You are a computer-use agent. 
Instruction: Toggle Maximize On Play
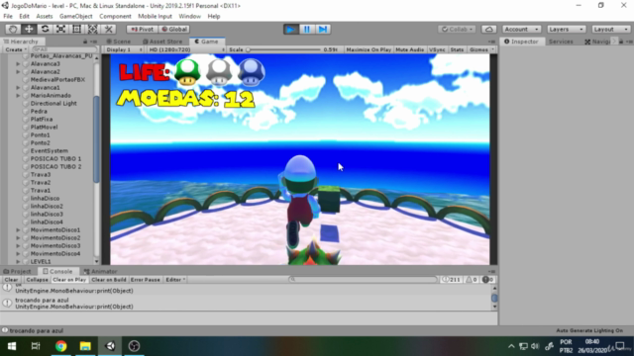[x=369, y=49]
